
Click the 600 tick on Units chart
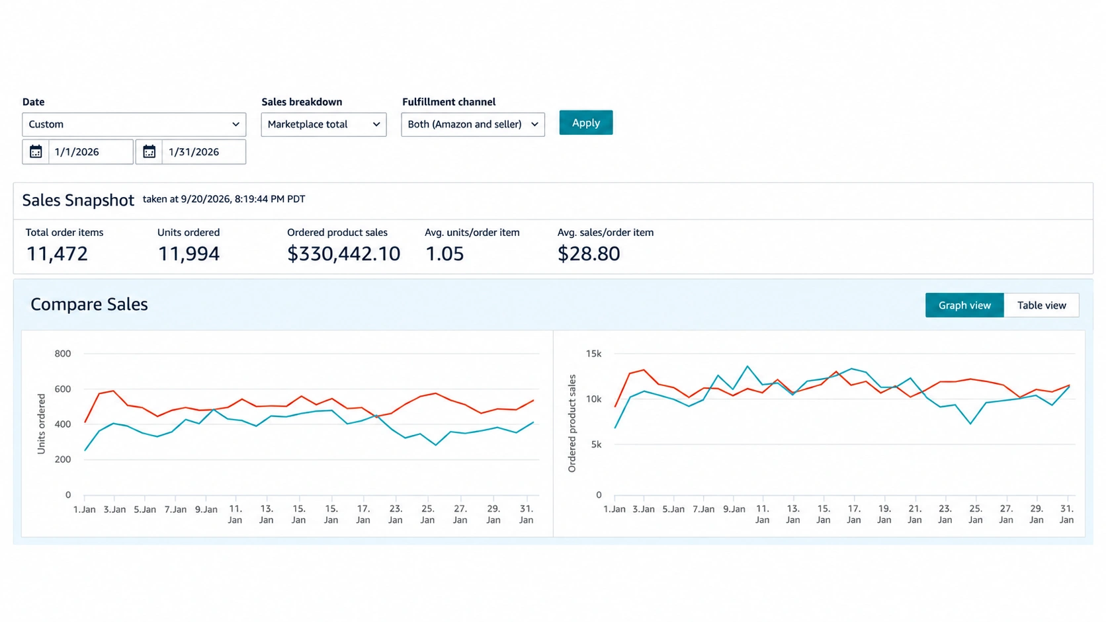click(x=63, y=389)
